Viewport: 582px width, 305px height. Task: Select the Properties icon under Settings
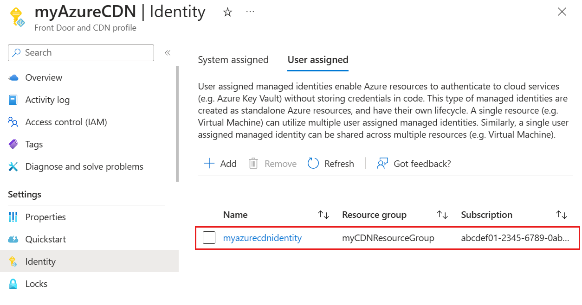coord(14,217)
